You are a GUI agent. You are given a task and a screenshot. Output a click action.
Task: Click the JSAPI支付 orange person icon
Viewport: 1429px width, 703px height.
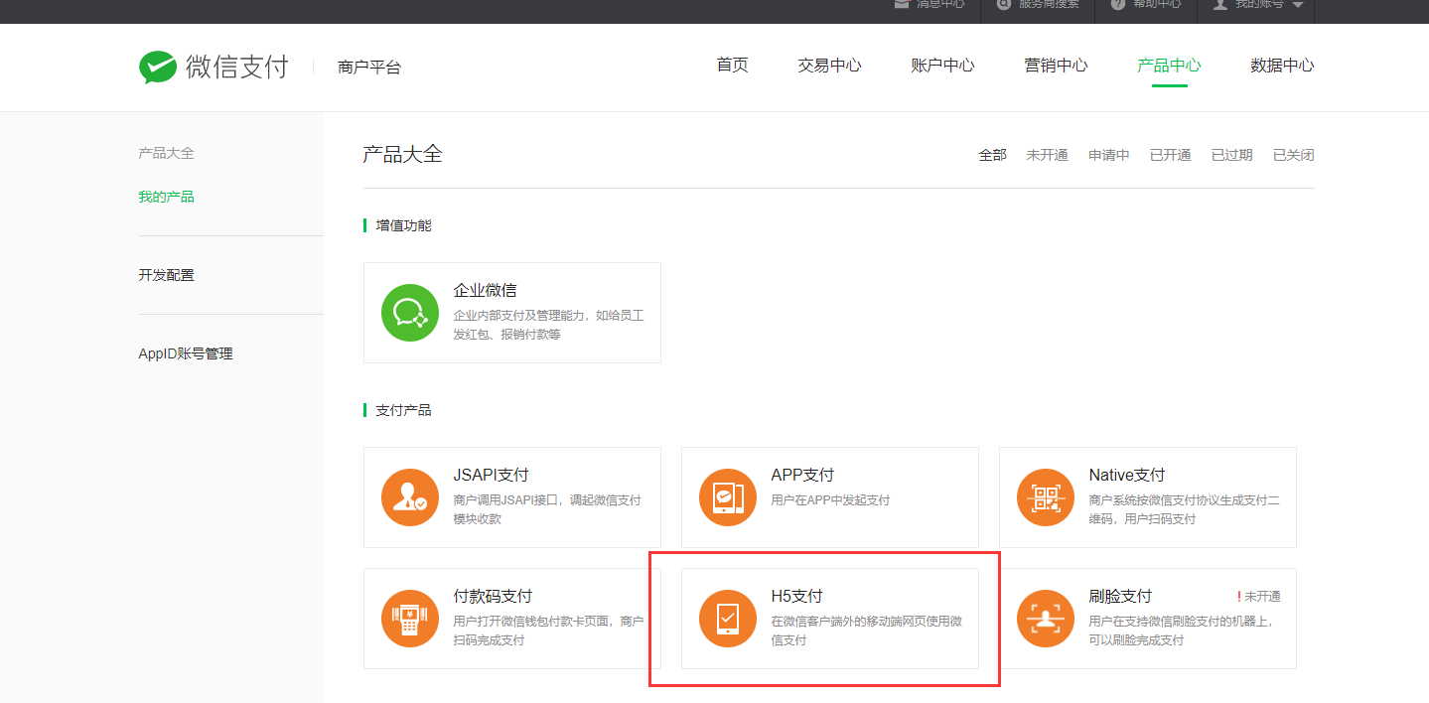click(x=410, y=497)
